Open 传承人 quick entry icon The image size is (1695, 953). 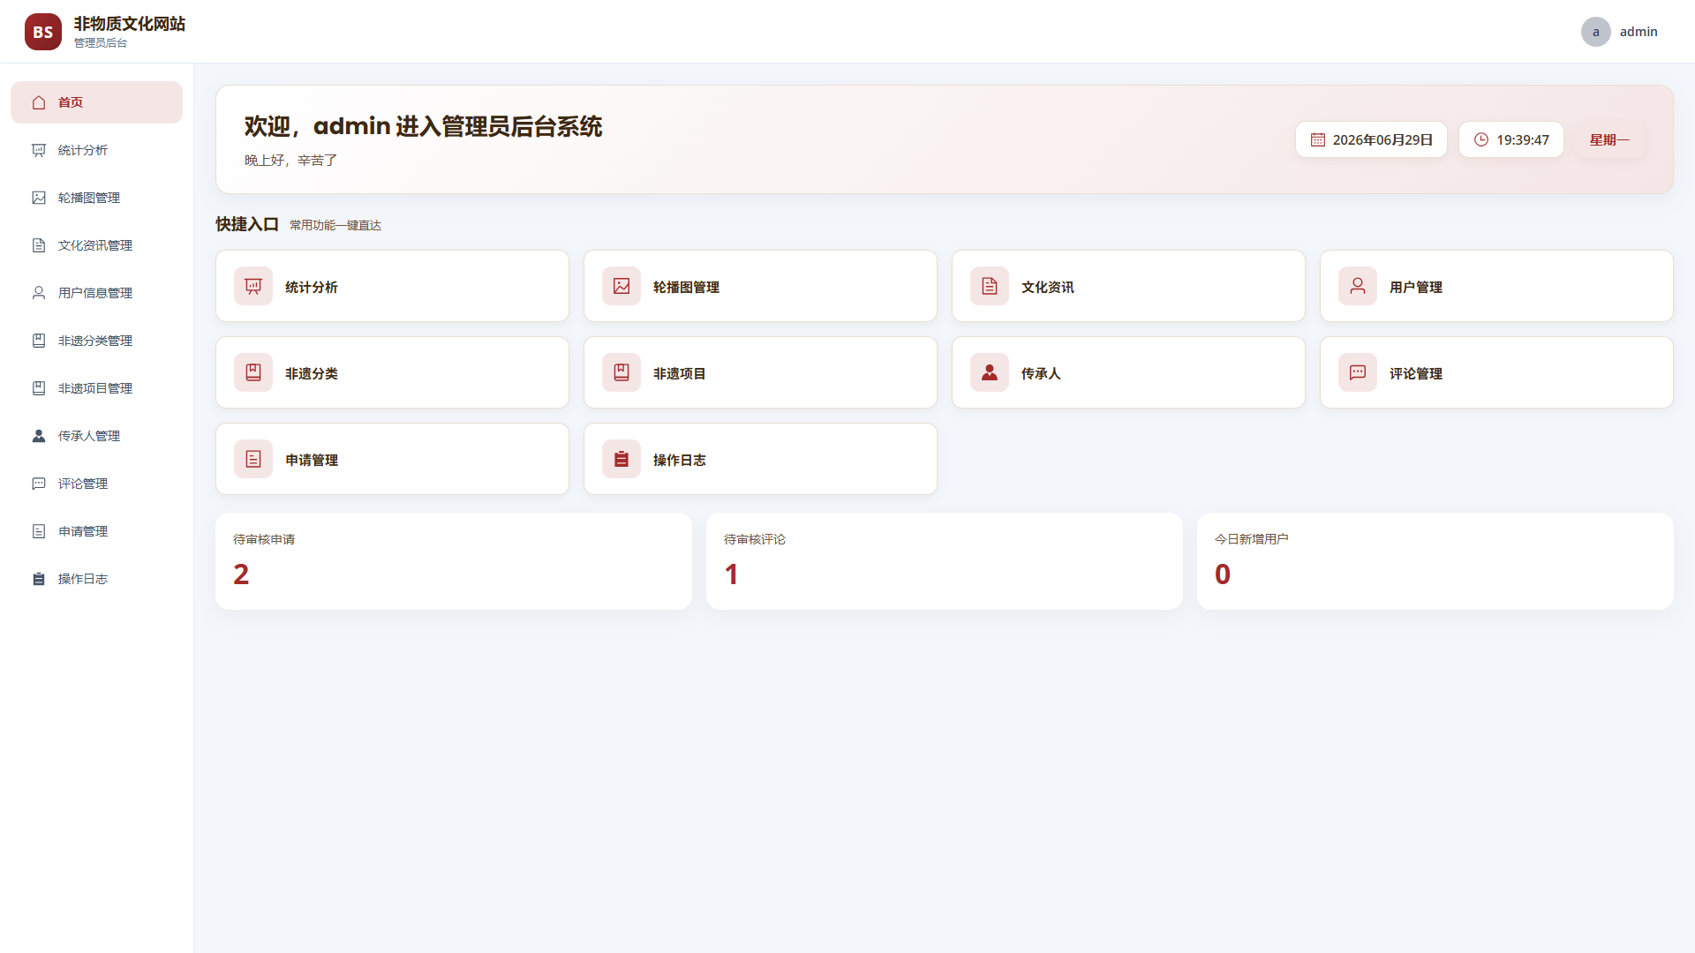(x=990, y=372)
